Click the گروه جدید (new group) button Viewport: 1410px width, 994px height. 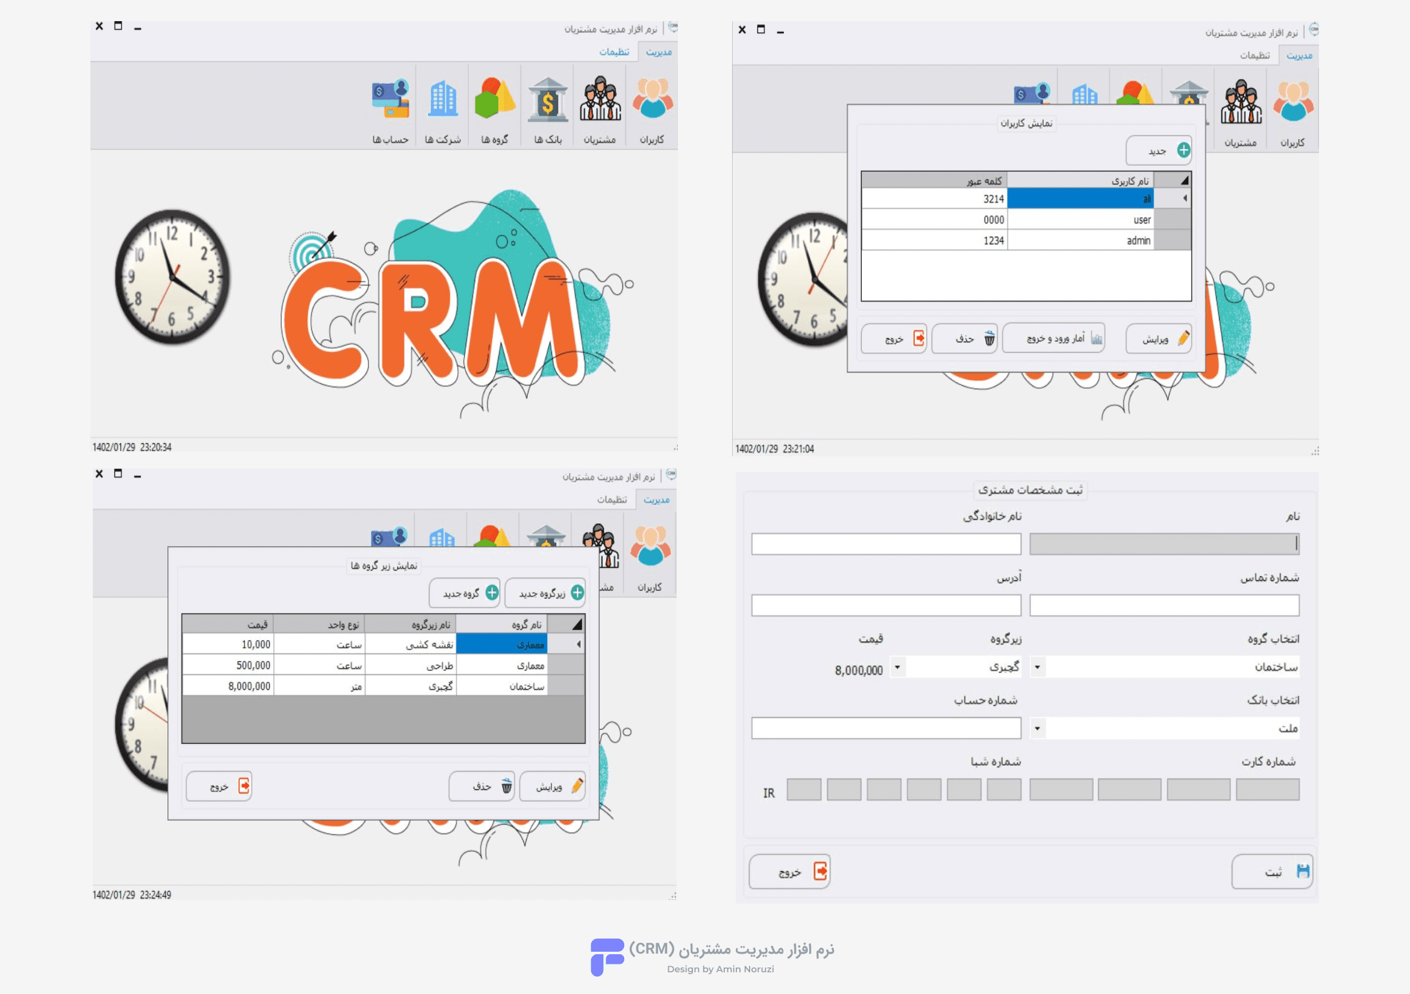tap(465, 593)
